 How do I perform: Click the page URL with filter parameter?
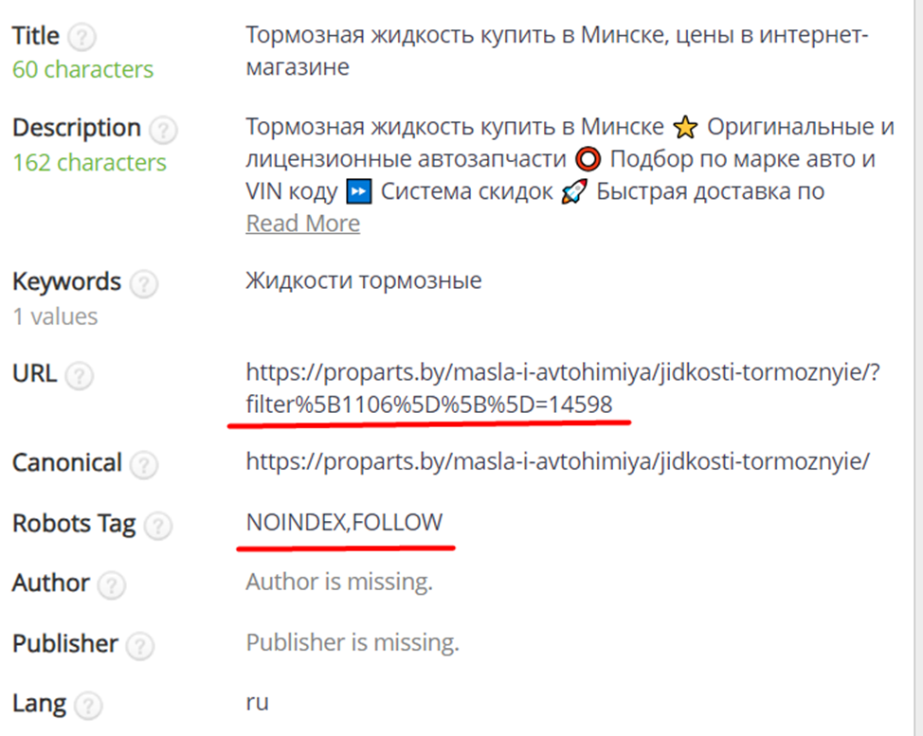pyautogui.click(x=563, y=387)
